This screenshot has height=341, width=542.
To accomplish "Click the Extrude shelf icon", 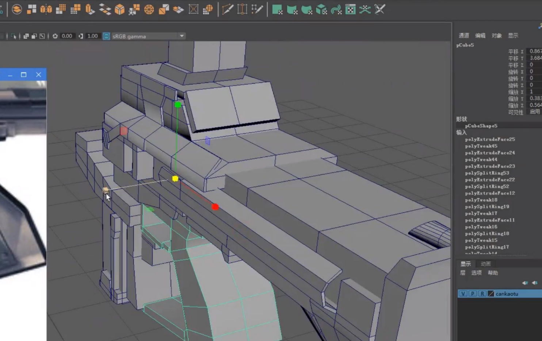I will click(90, 9).
